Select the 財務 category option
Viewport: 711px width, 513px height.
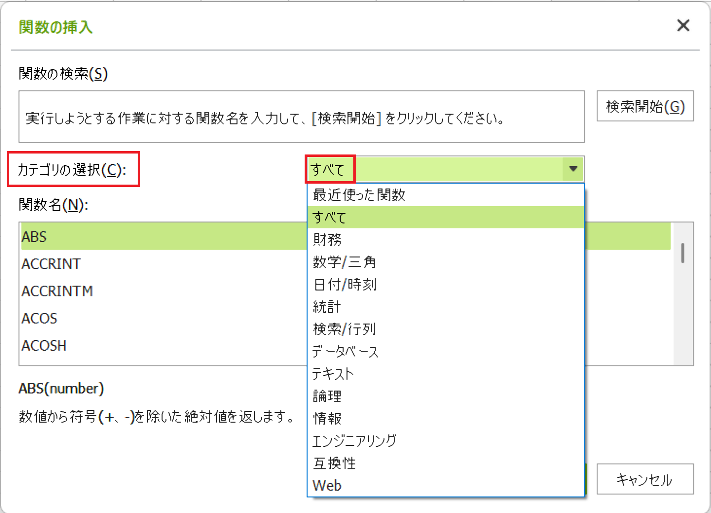point(328,239)
